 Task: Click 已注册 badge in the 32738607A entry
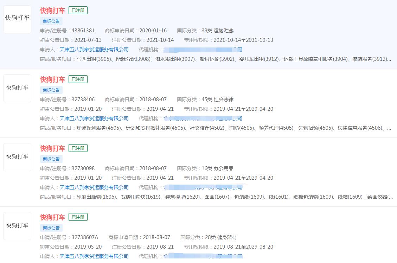click(x=78, y=217)
